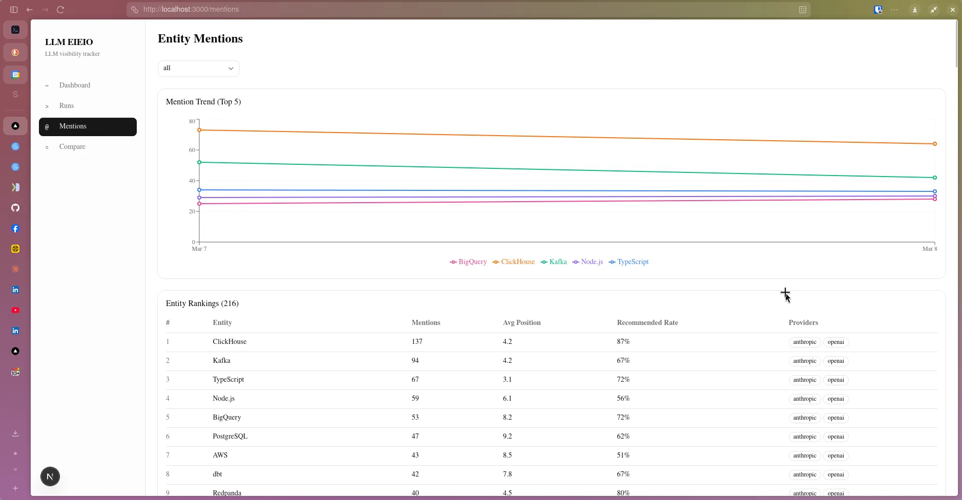Go forward with the right arrow
This screenshot has height=500, width=962.
[x=45, y=10]
